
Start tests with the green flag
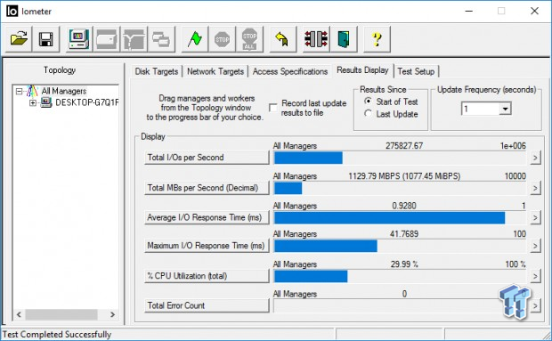195,39
